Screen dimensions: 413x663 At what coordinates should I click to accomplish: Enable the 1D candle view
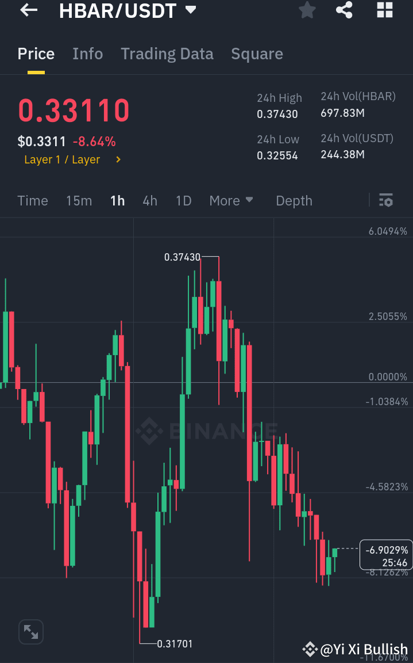(x=183, y=200)
